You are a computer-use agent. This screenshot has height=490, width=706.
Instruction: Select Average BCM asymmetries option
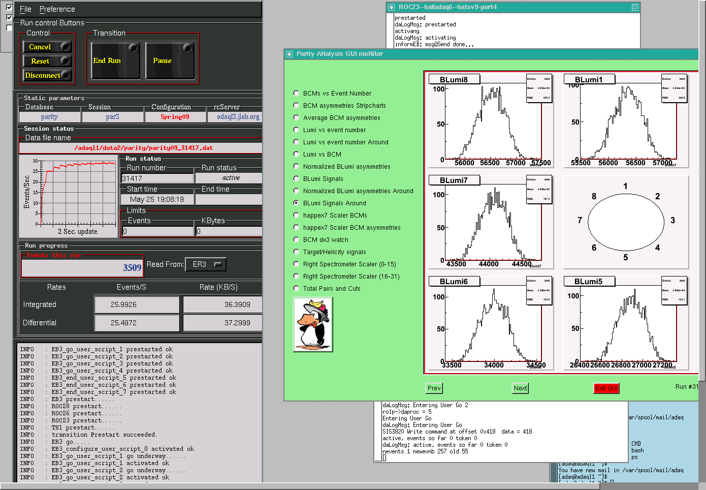(x=296, y=117)
